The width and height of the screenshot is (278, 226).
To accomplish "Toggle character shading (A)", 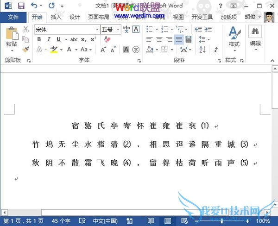I will click(x=126, y=50).
